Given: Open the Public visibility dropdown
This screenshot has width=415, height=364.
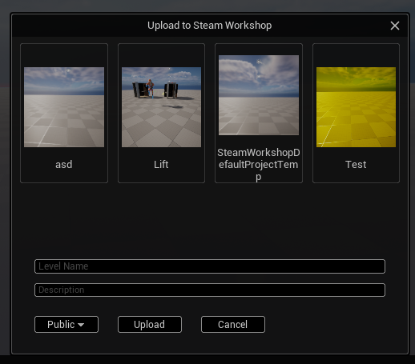Looking at the screenshot, I should (x=66, y=324).
